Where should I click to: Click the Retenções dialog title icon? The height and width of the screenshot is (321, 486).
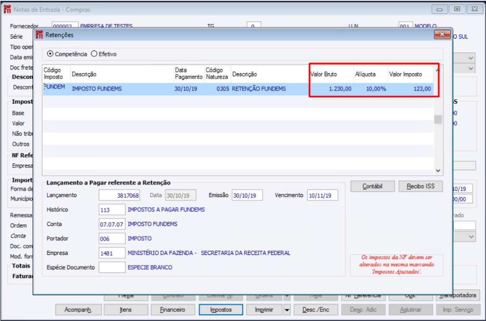[39, 35]
